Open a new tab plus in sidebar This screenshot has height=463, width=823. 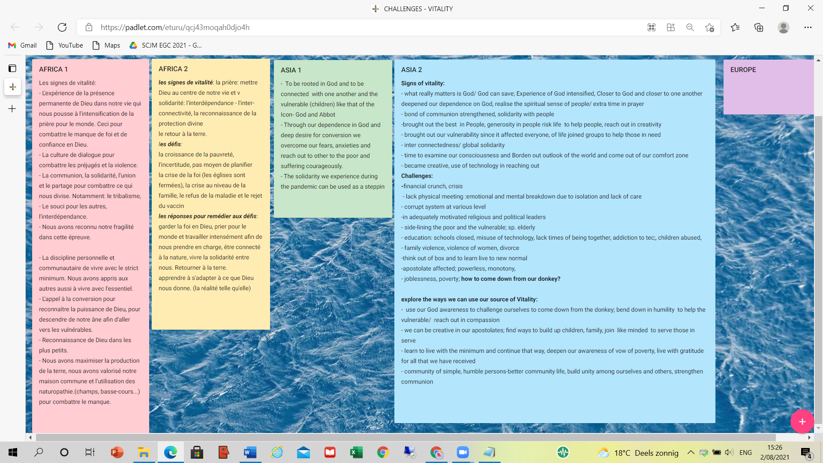click(x=12, y=109)
